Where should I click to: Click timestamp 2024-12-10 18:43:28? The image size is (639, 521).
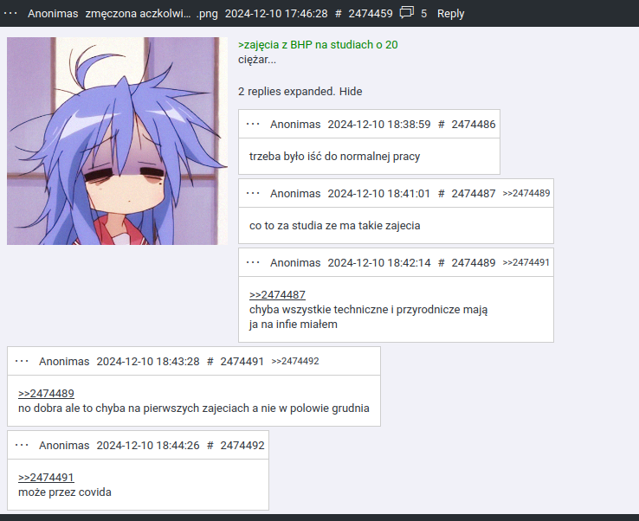[x=148, y=361]
